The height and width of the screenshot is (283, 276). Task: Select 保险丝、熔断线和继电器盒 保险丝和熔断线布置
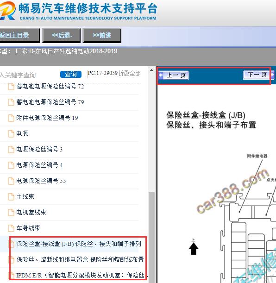tap(80, 259)
